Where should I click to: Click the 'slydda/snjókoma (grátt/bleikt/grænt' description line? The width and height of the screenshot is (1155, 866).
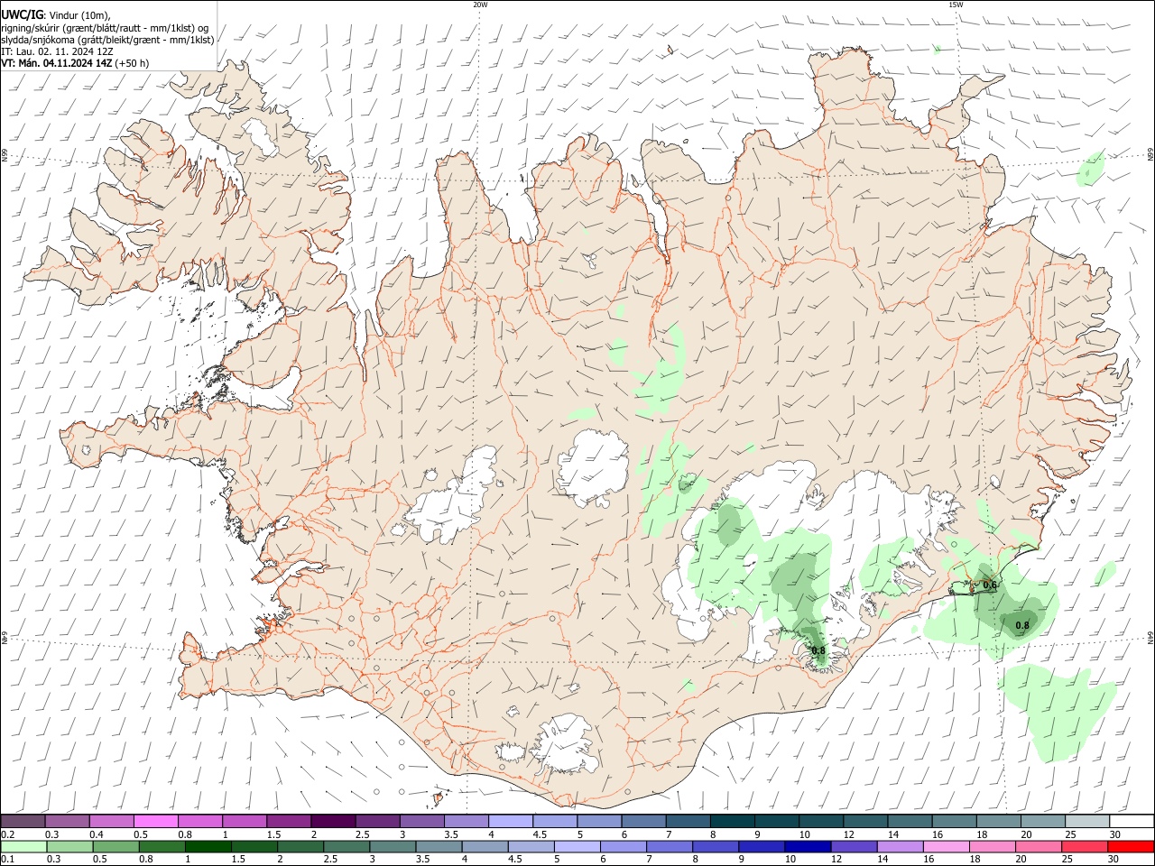(x=107, y=40)
